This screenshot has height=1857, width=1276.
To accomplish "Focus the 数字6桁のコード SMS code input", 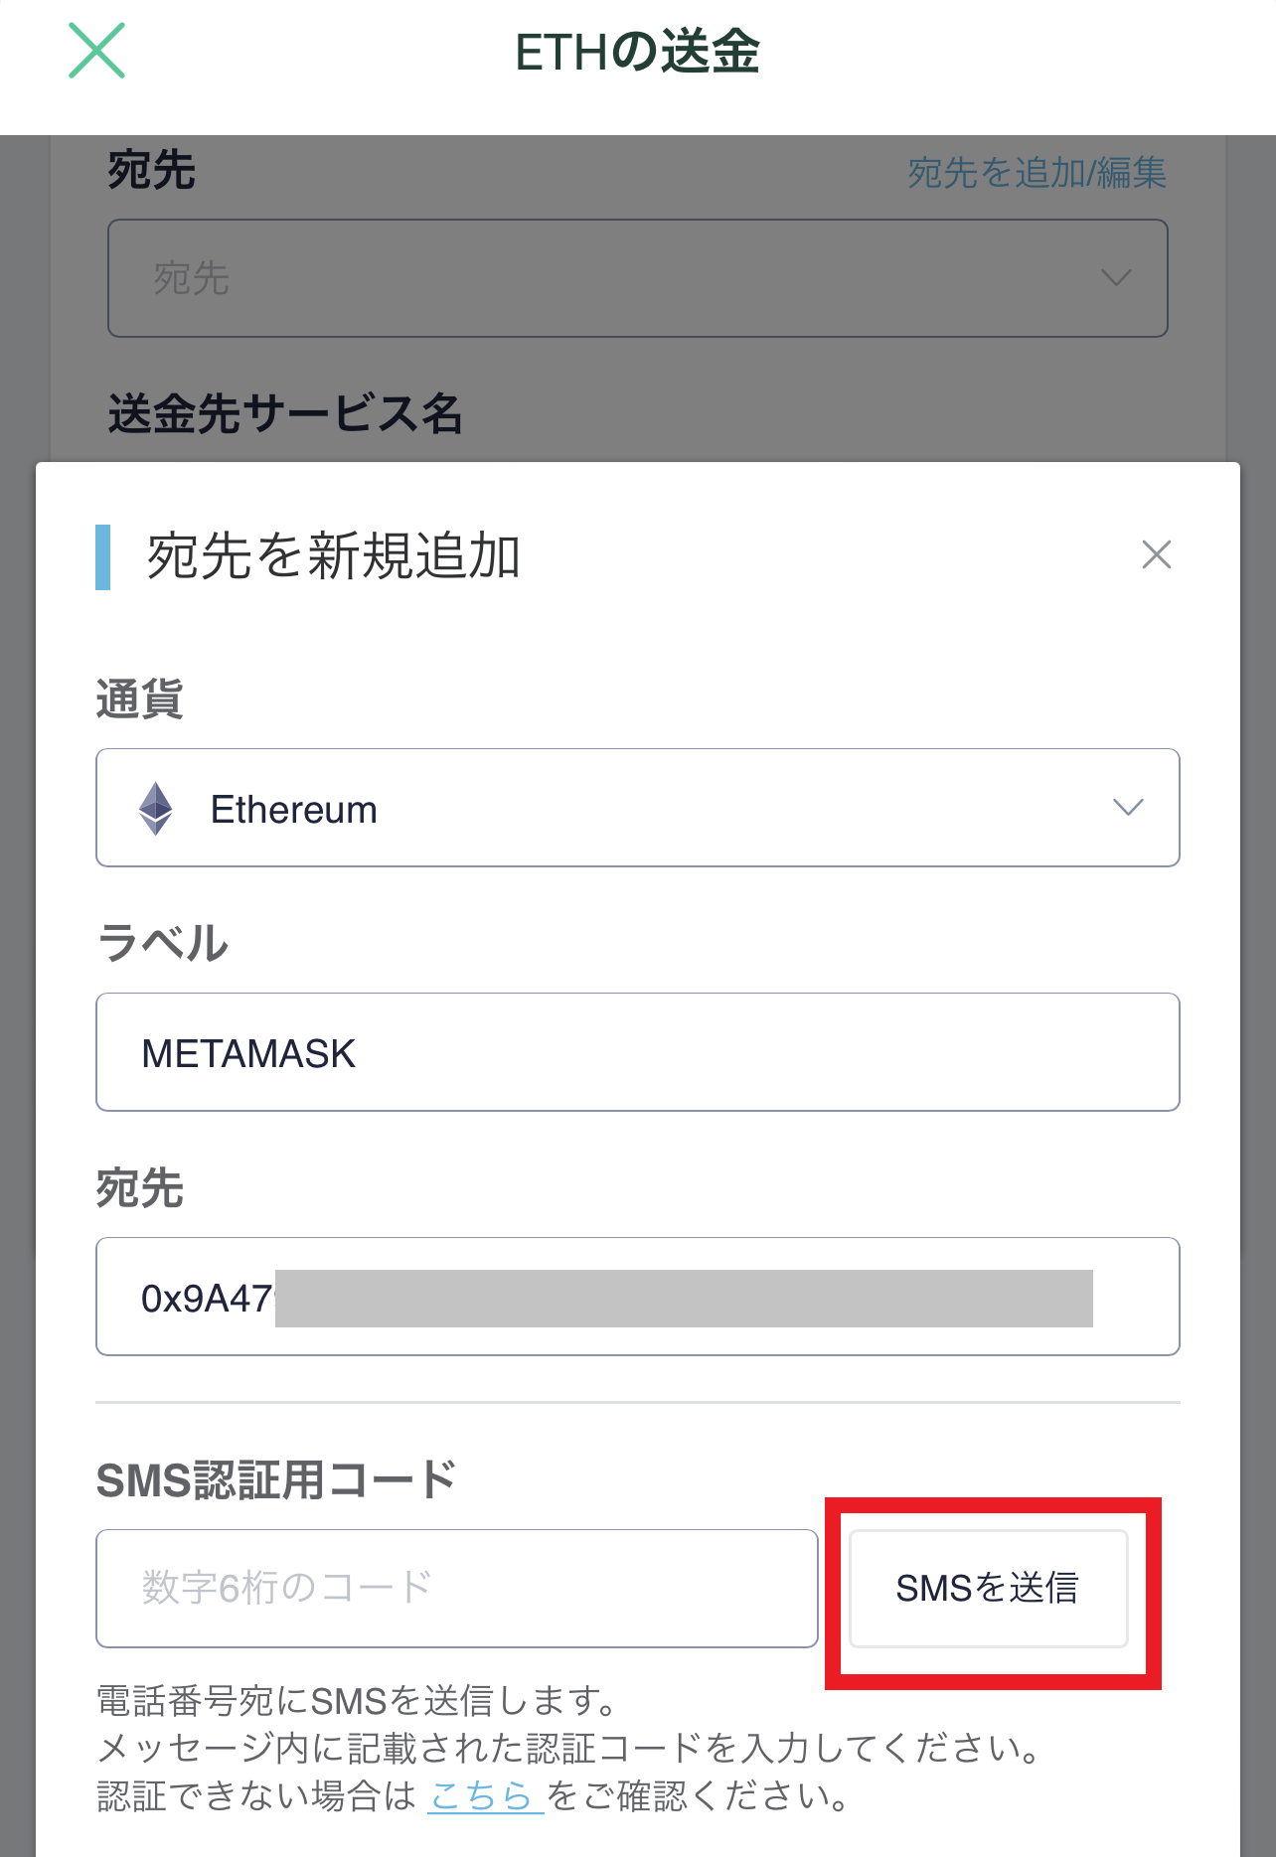I will (457, 1589).
